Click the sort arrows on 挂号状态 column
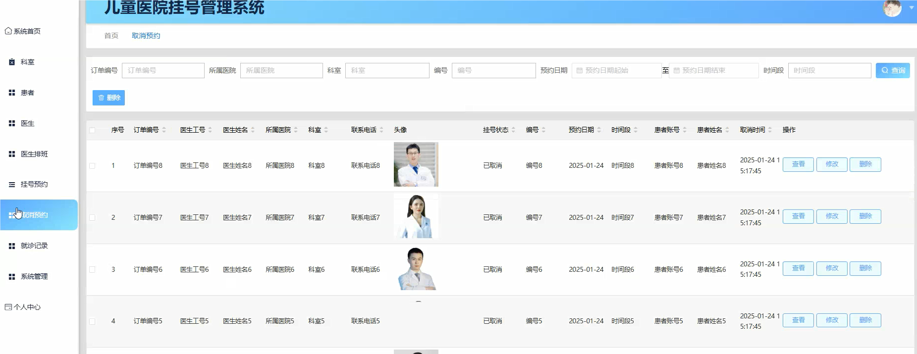The width and height of the screenshot is (917, 354). pos(513,130)
